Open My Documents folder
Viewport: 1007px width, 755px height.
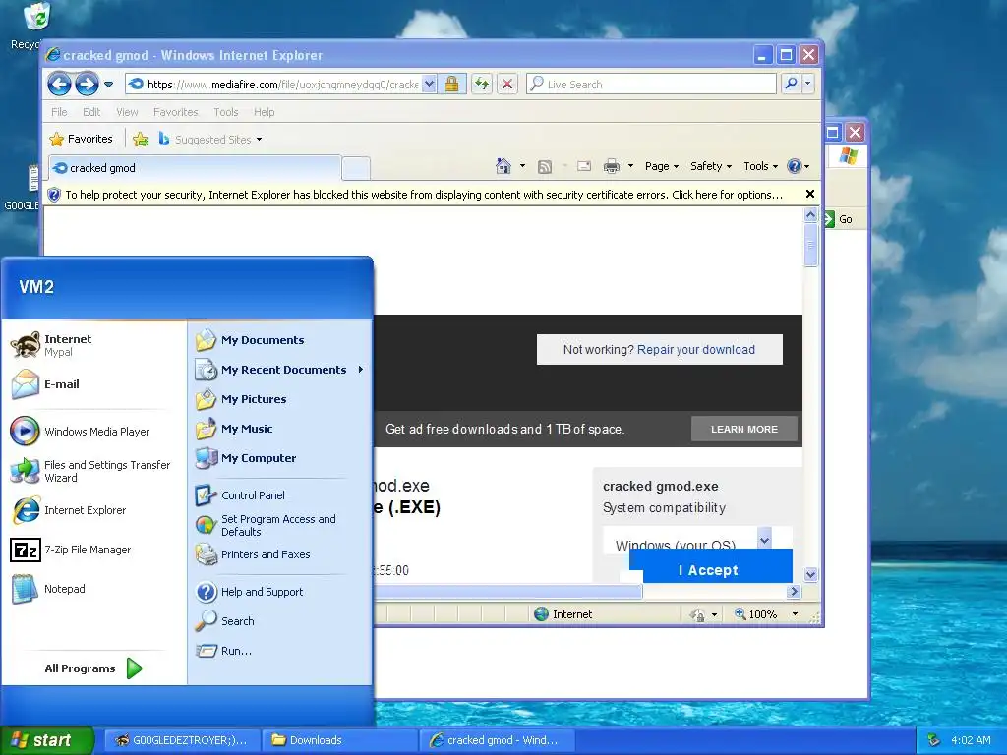[279, 339]
